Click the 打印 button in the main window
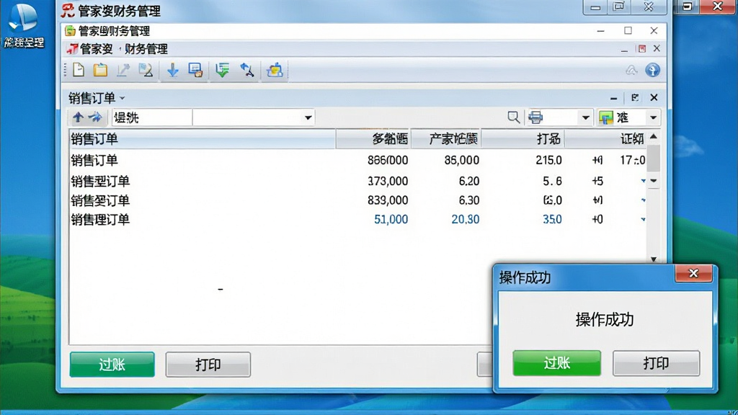738x415 pixels. (208, 364)
